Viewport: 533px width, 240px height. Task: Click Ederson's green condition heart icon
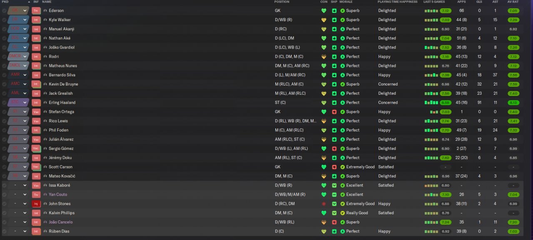[324, 10]
